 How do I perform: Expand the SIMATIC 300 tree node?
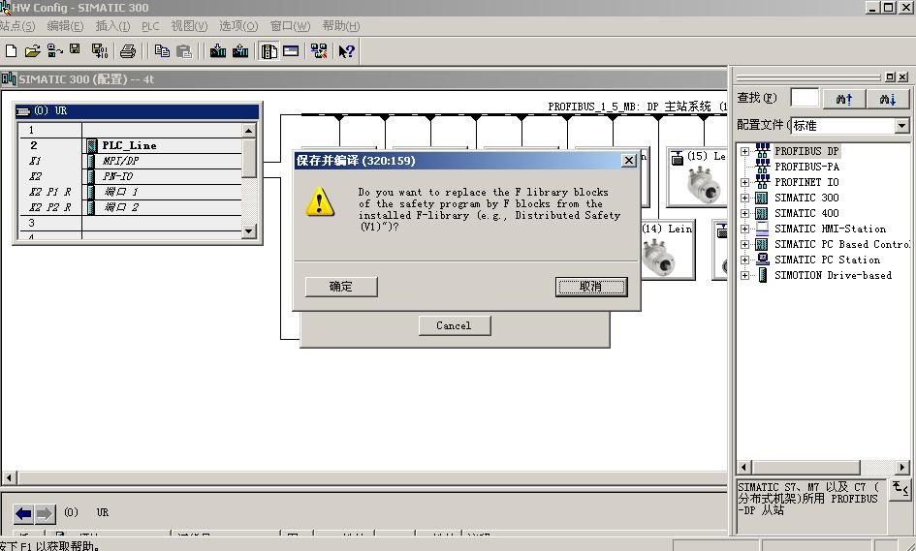744,198
